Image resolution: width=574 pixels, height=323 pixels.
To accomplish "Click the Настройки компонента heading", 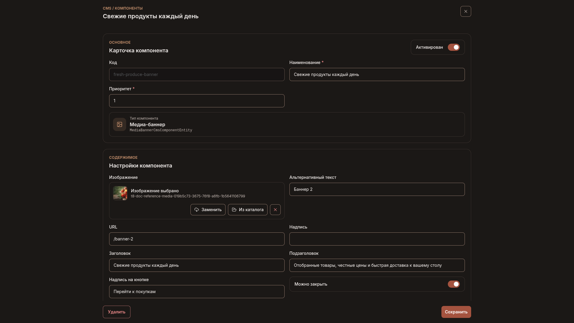I will pyautogui.click(x=141, y=165).
